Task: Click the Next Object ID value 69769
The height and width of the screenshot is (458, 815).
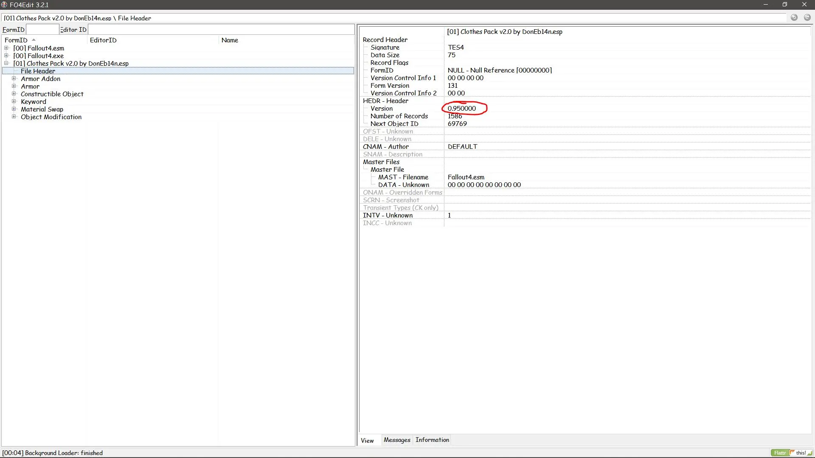Action: click(x=457, y=123)
